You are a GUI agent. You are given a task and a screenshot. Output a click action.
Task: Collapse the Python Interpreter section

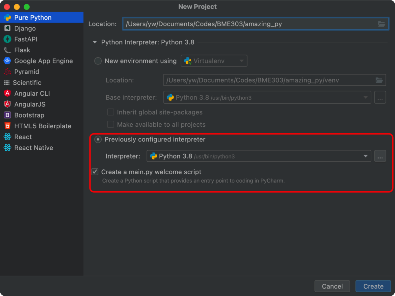pos(94,42)
